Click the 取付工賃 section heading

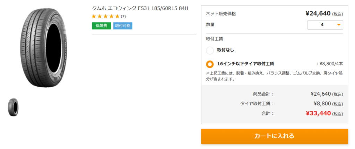(x=214, y=39)
